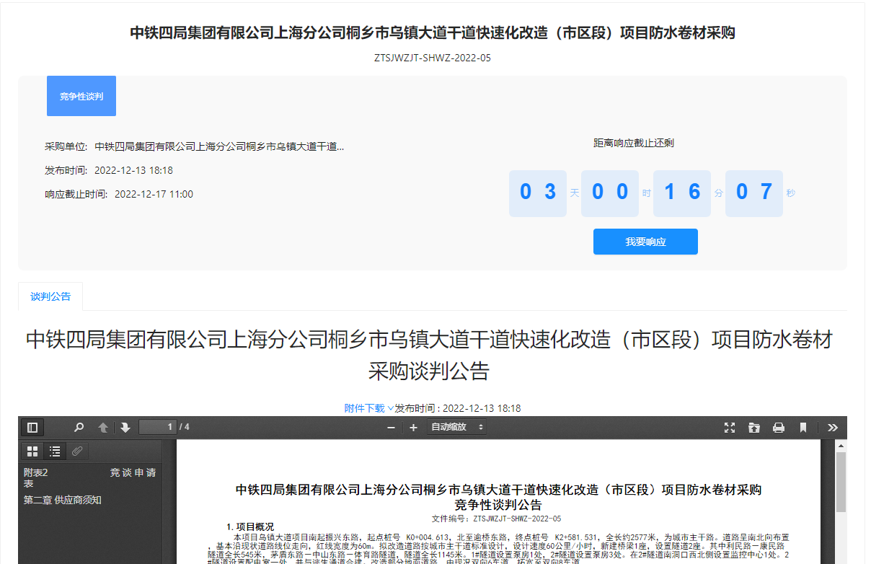The width and height of the screenshot is (871, 564).
Task: Click the PDF heading 1. 项目概况
Action: pos(250,526)
